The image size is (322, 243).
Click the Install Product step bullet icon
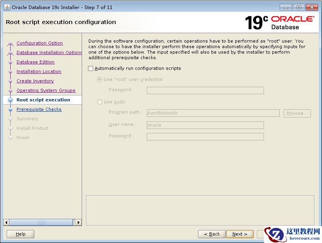point(11,128)
